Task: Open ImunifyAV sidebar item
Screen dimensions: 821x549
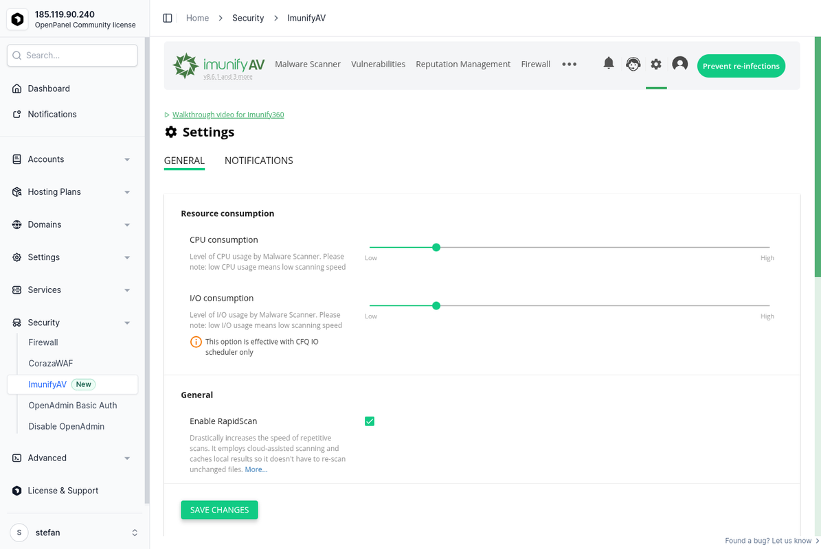Action: click(72, 384)
